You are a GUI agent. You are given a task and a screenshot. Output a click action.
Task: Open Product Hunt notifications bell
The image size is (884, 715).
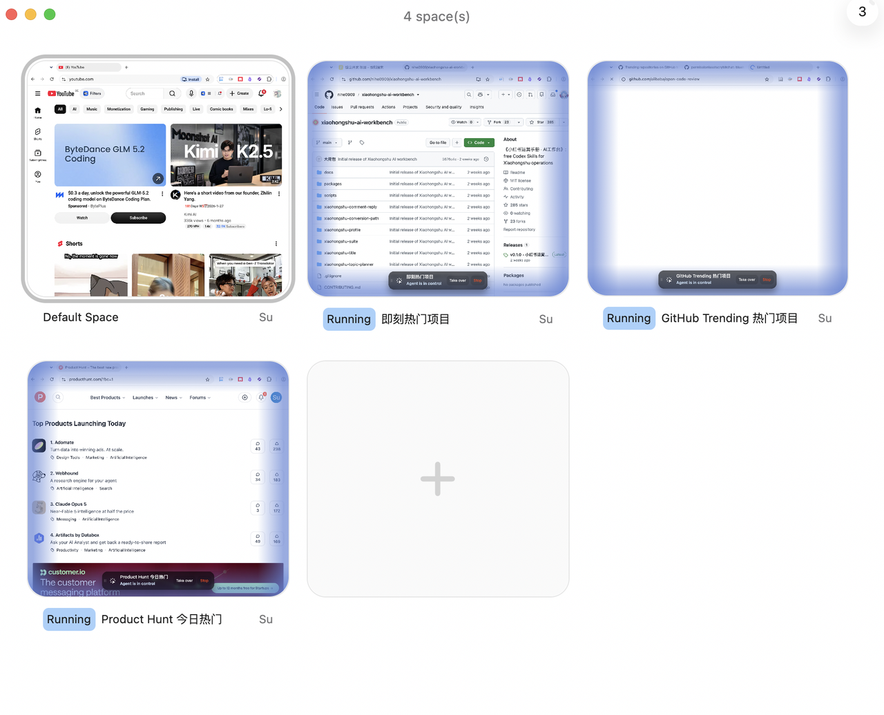coord(261,397)
